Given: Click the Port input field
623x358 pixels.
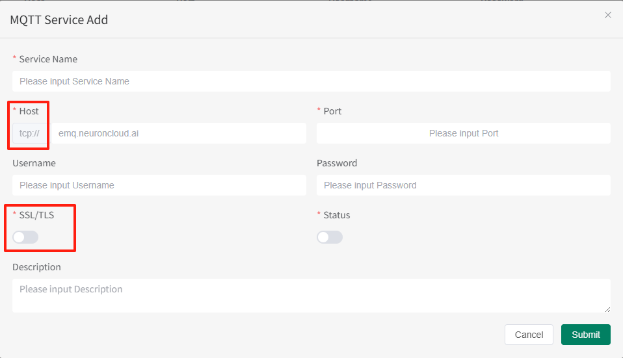Looking at the screenshot, I should (463, 133).
